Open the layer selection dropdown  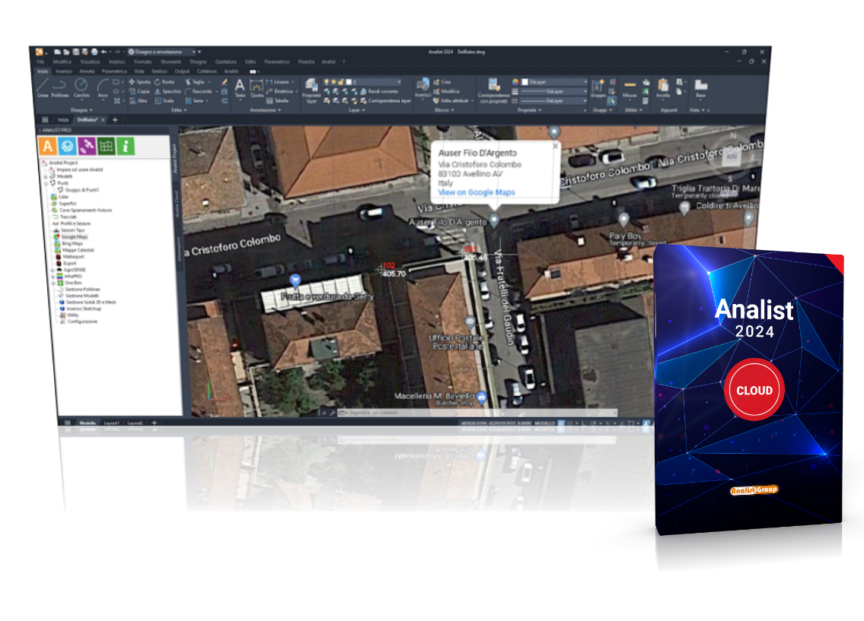pos(362,82)
